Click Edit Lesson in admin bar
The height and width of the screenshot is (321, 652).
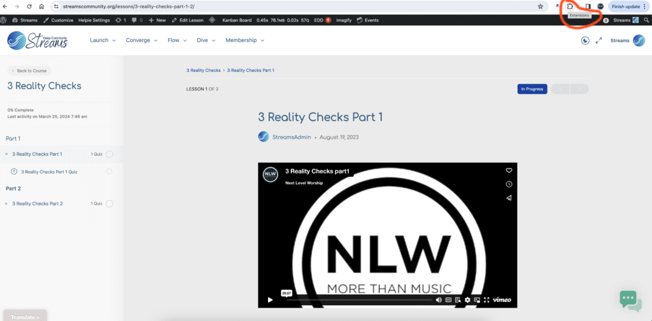click(x=188, y=20)
